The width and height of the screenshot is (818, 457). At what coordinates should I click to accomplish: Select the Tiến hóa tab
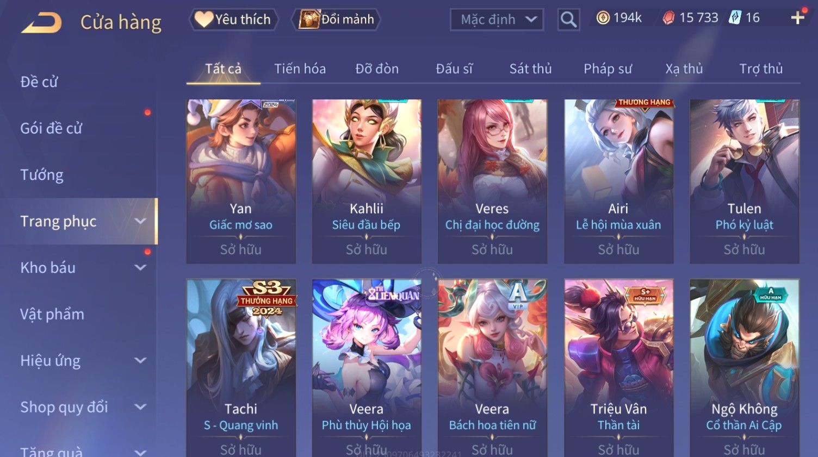click(x=300, y=69)
